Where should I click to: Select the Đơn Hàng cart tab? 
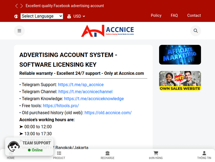pyautogui.click(x=156, y=155)
